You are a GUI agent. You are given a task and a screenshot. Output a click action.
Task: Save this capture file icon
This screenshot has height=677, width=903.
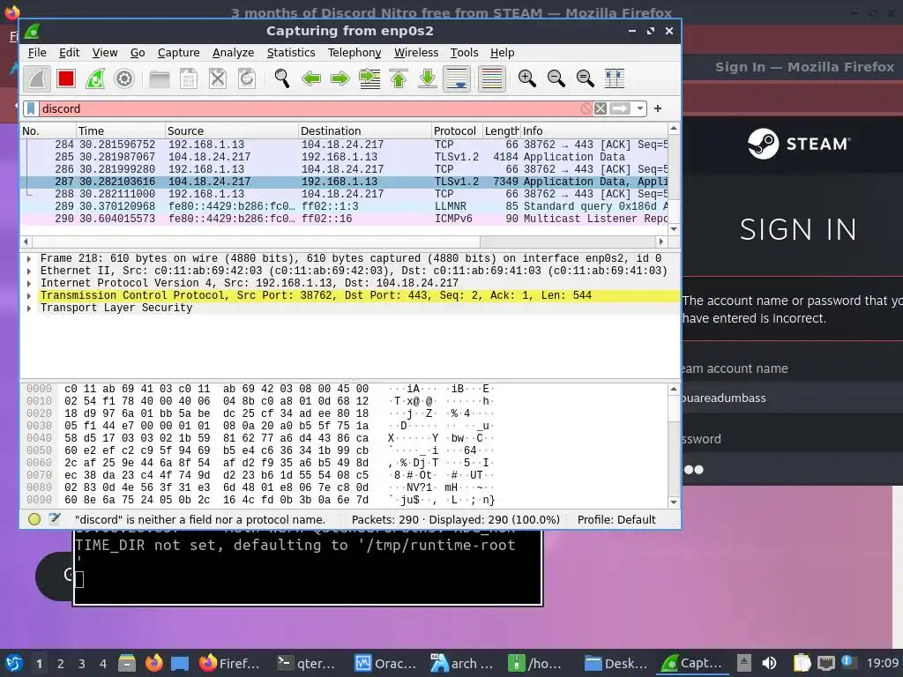point(189,78)
